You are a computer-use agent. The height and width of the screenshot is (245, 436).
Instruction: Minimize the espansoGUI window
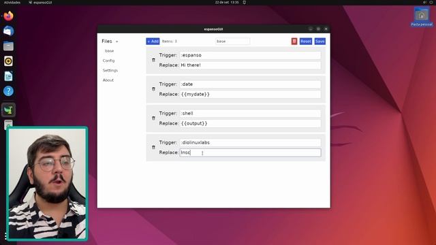tap(311, 29)
